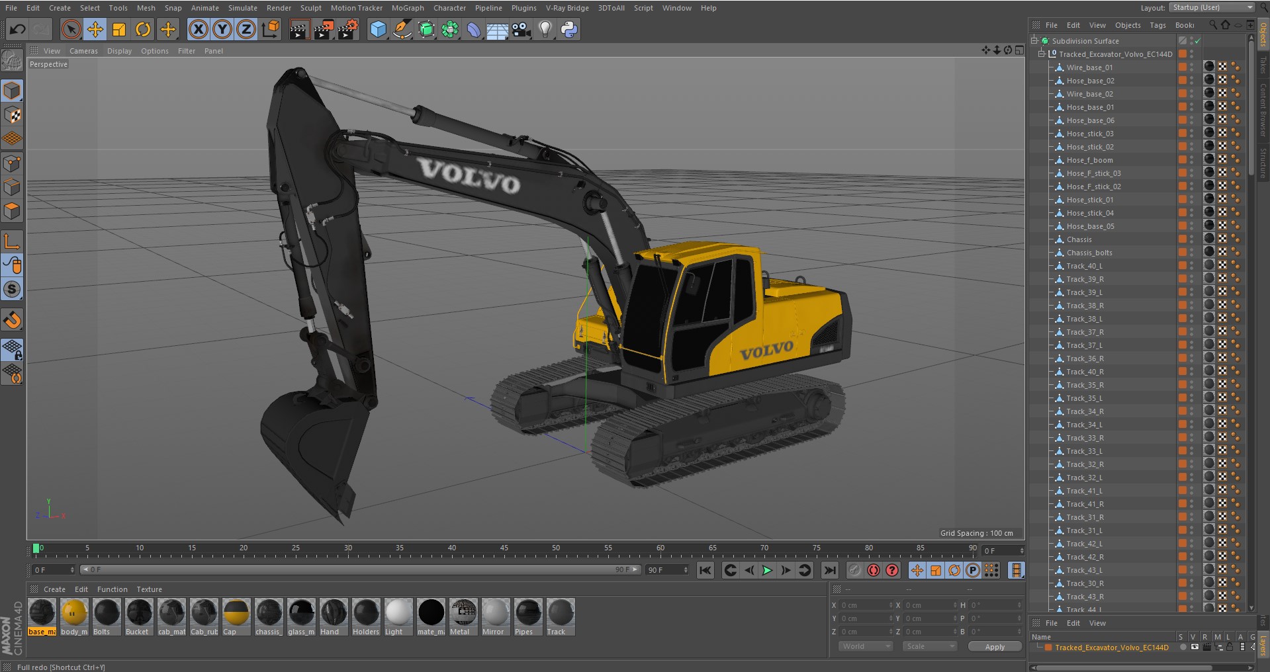Image resolution: width=1270 pixels, height=672 pixels.
Task: Click the Objects manager search icon
Action: point(1212,25)
